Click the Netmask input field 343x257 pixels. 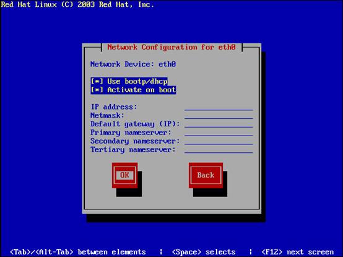[x=219, y=115]
